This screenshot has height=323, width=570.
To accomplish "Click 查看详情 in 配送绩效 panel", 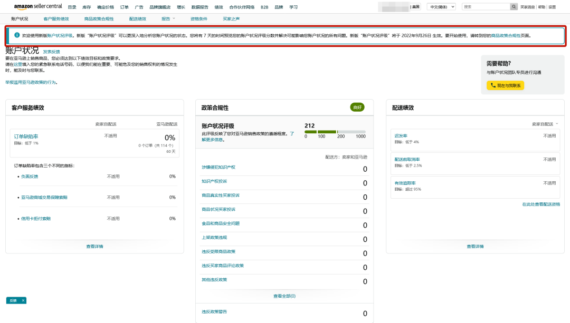I will tap(475, 247).
